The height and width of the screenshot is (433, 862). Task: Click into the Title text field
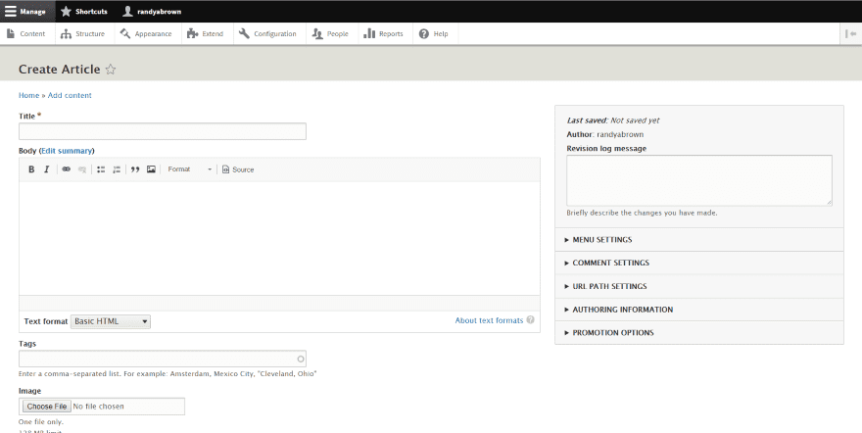point(163,131)
